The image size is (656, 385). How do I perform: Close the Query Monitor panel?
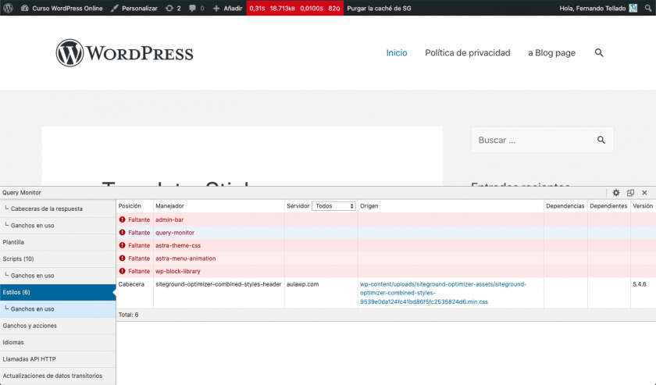click(x=644, y=192)
